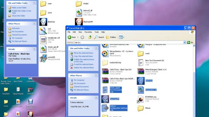Click Share this folder in back window
The width and height of the screenshot is (209, 117).
click(18, 16)
